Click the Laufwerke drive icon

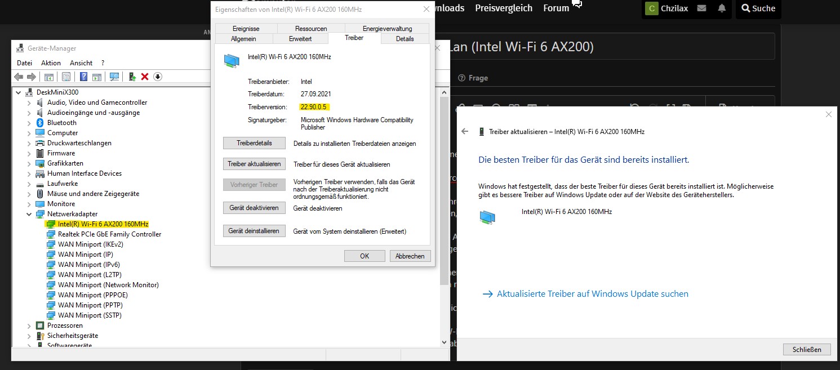(x=40, y=184)
